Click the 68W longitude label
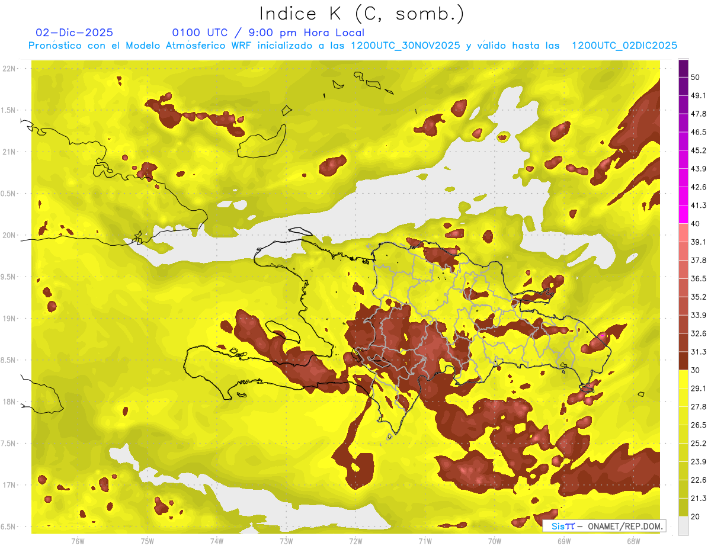The width and height of the screenshot is (711, 549). pos(633,541)
